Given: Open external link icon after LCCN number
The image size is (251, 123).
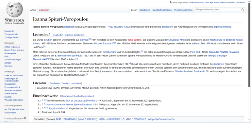Looking at the screenshot, I should pyautogui.click(x=123, y=119).
